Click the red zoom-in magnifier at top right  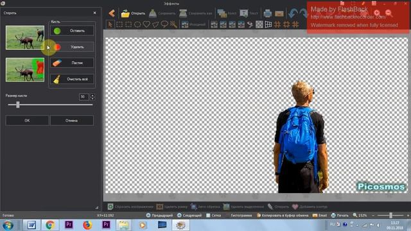pyautogui.click(x=377, y=13)
